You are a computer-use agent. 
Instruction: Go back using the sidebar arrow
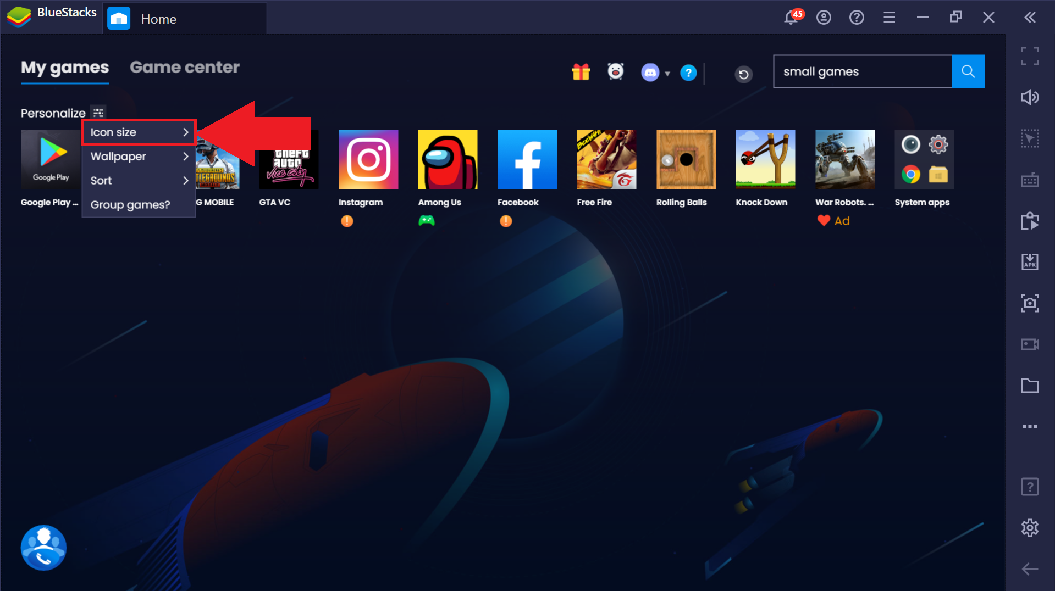(x=1030, y=569)
